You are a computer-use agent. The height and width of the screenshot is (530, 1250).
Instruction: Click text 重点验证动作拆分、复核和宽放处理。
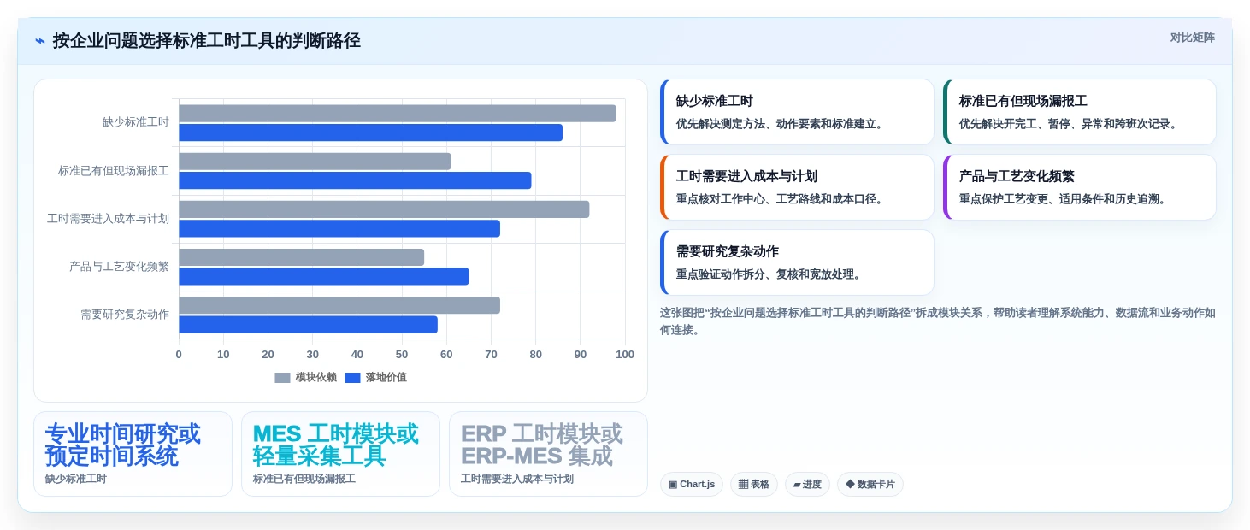[x=770, y=274]
